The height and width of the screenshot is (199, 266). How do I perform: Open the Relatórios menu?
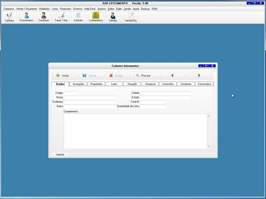[45, 9]
